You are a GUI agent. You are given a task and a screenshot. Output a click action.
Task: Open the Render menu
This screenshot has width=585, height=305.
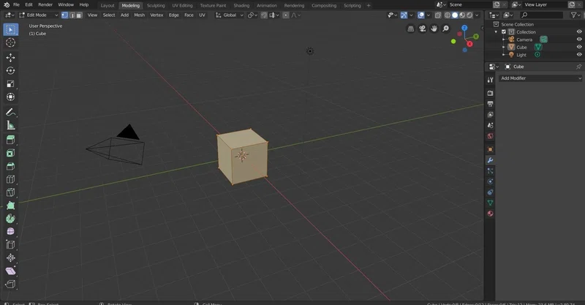pyautogui.click(x=45, y=5)
